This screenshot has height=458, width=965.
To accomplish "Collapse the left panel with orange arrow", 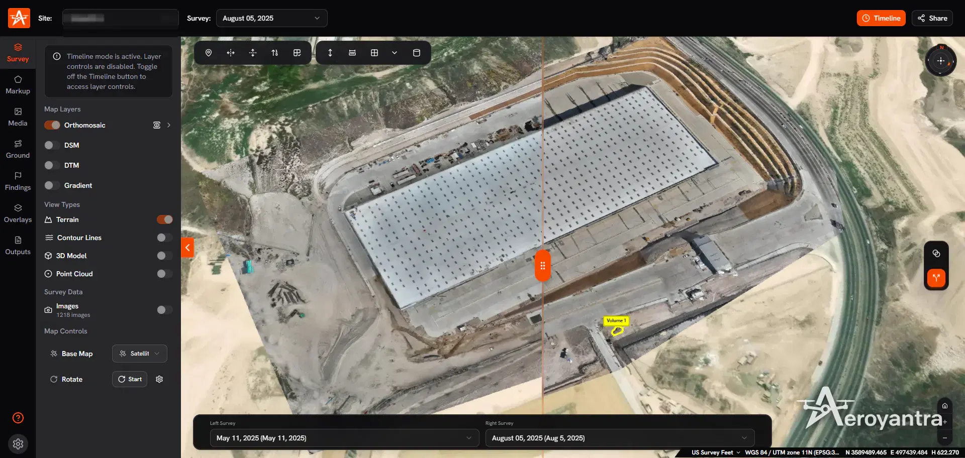I will point(187,248).
